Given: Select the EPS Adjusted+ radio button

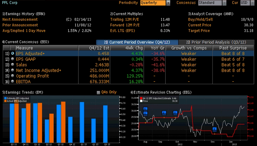Looking at the screenshot, I should click(12, 54).
